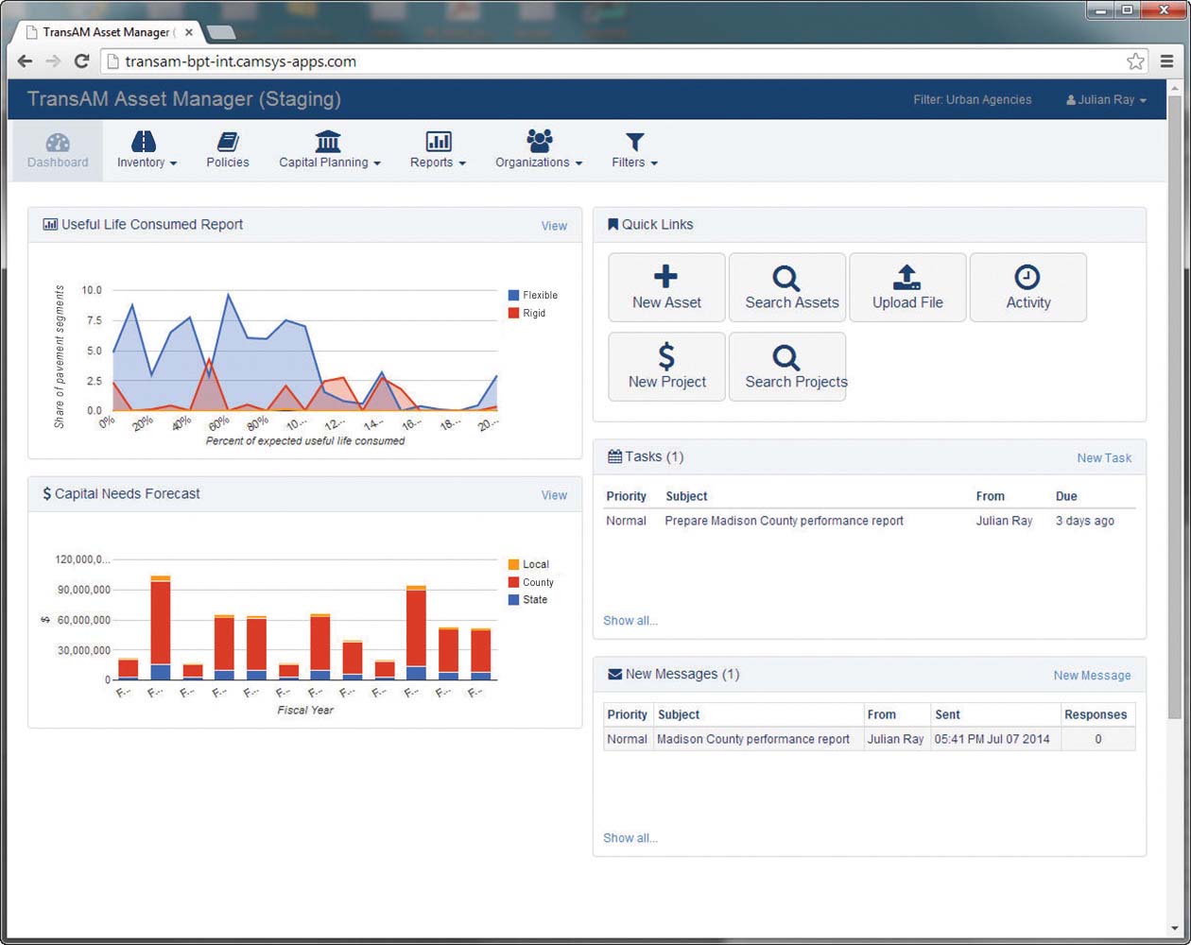
Task: Click the Tasks Priority column header
Action: coord(627,496)
